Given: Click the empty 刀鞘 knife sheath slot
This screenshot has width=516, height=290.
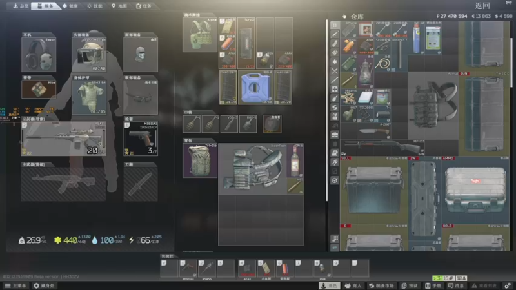Looking at the screenshot, I should (x=141, y=184).
